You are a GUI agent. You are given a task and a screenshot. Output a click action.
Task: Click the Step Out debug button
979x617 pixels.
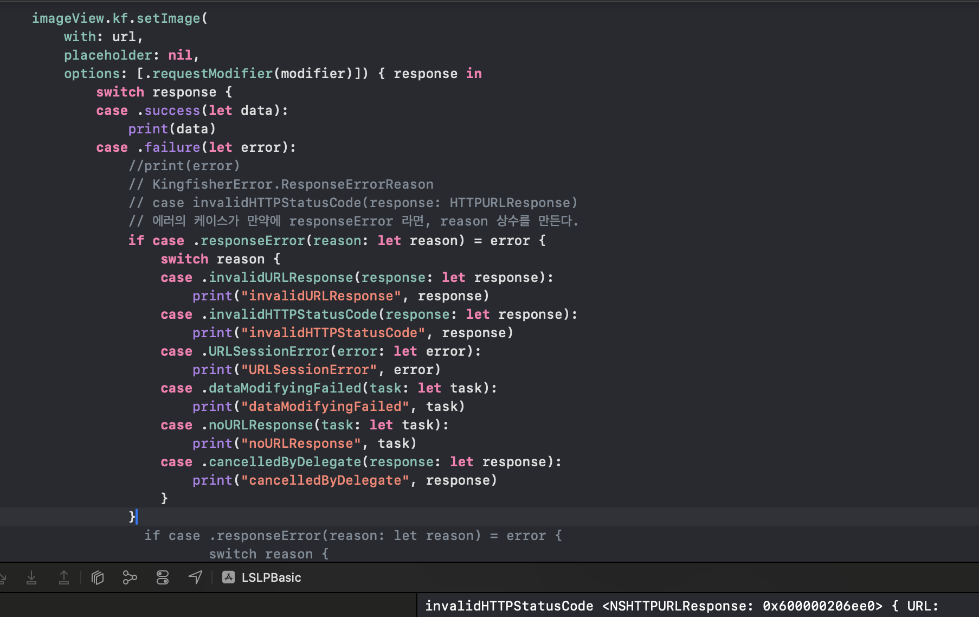pos(63,577)
